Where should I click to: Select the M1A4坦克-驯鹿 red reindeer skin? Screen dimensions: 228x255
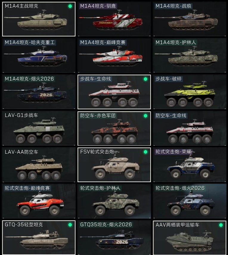point(114,19)
